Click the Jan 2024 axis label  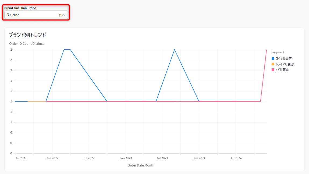click(199, 158)
